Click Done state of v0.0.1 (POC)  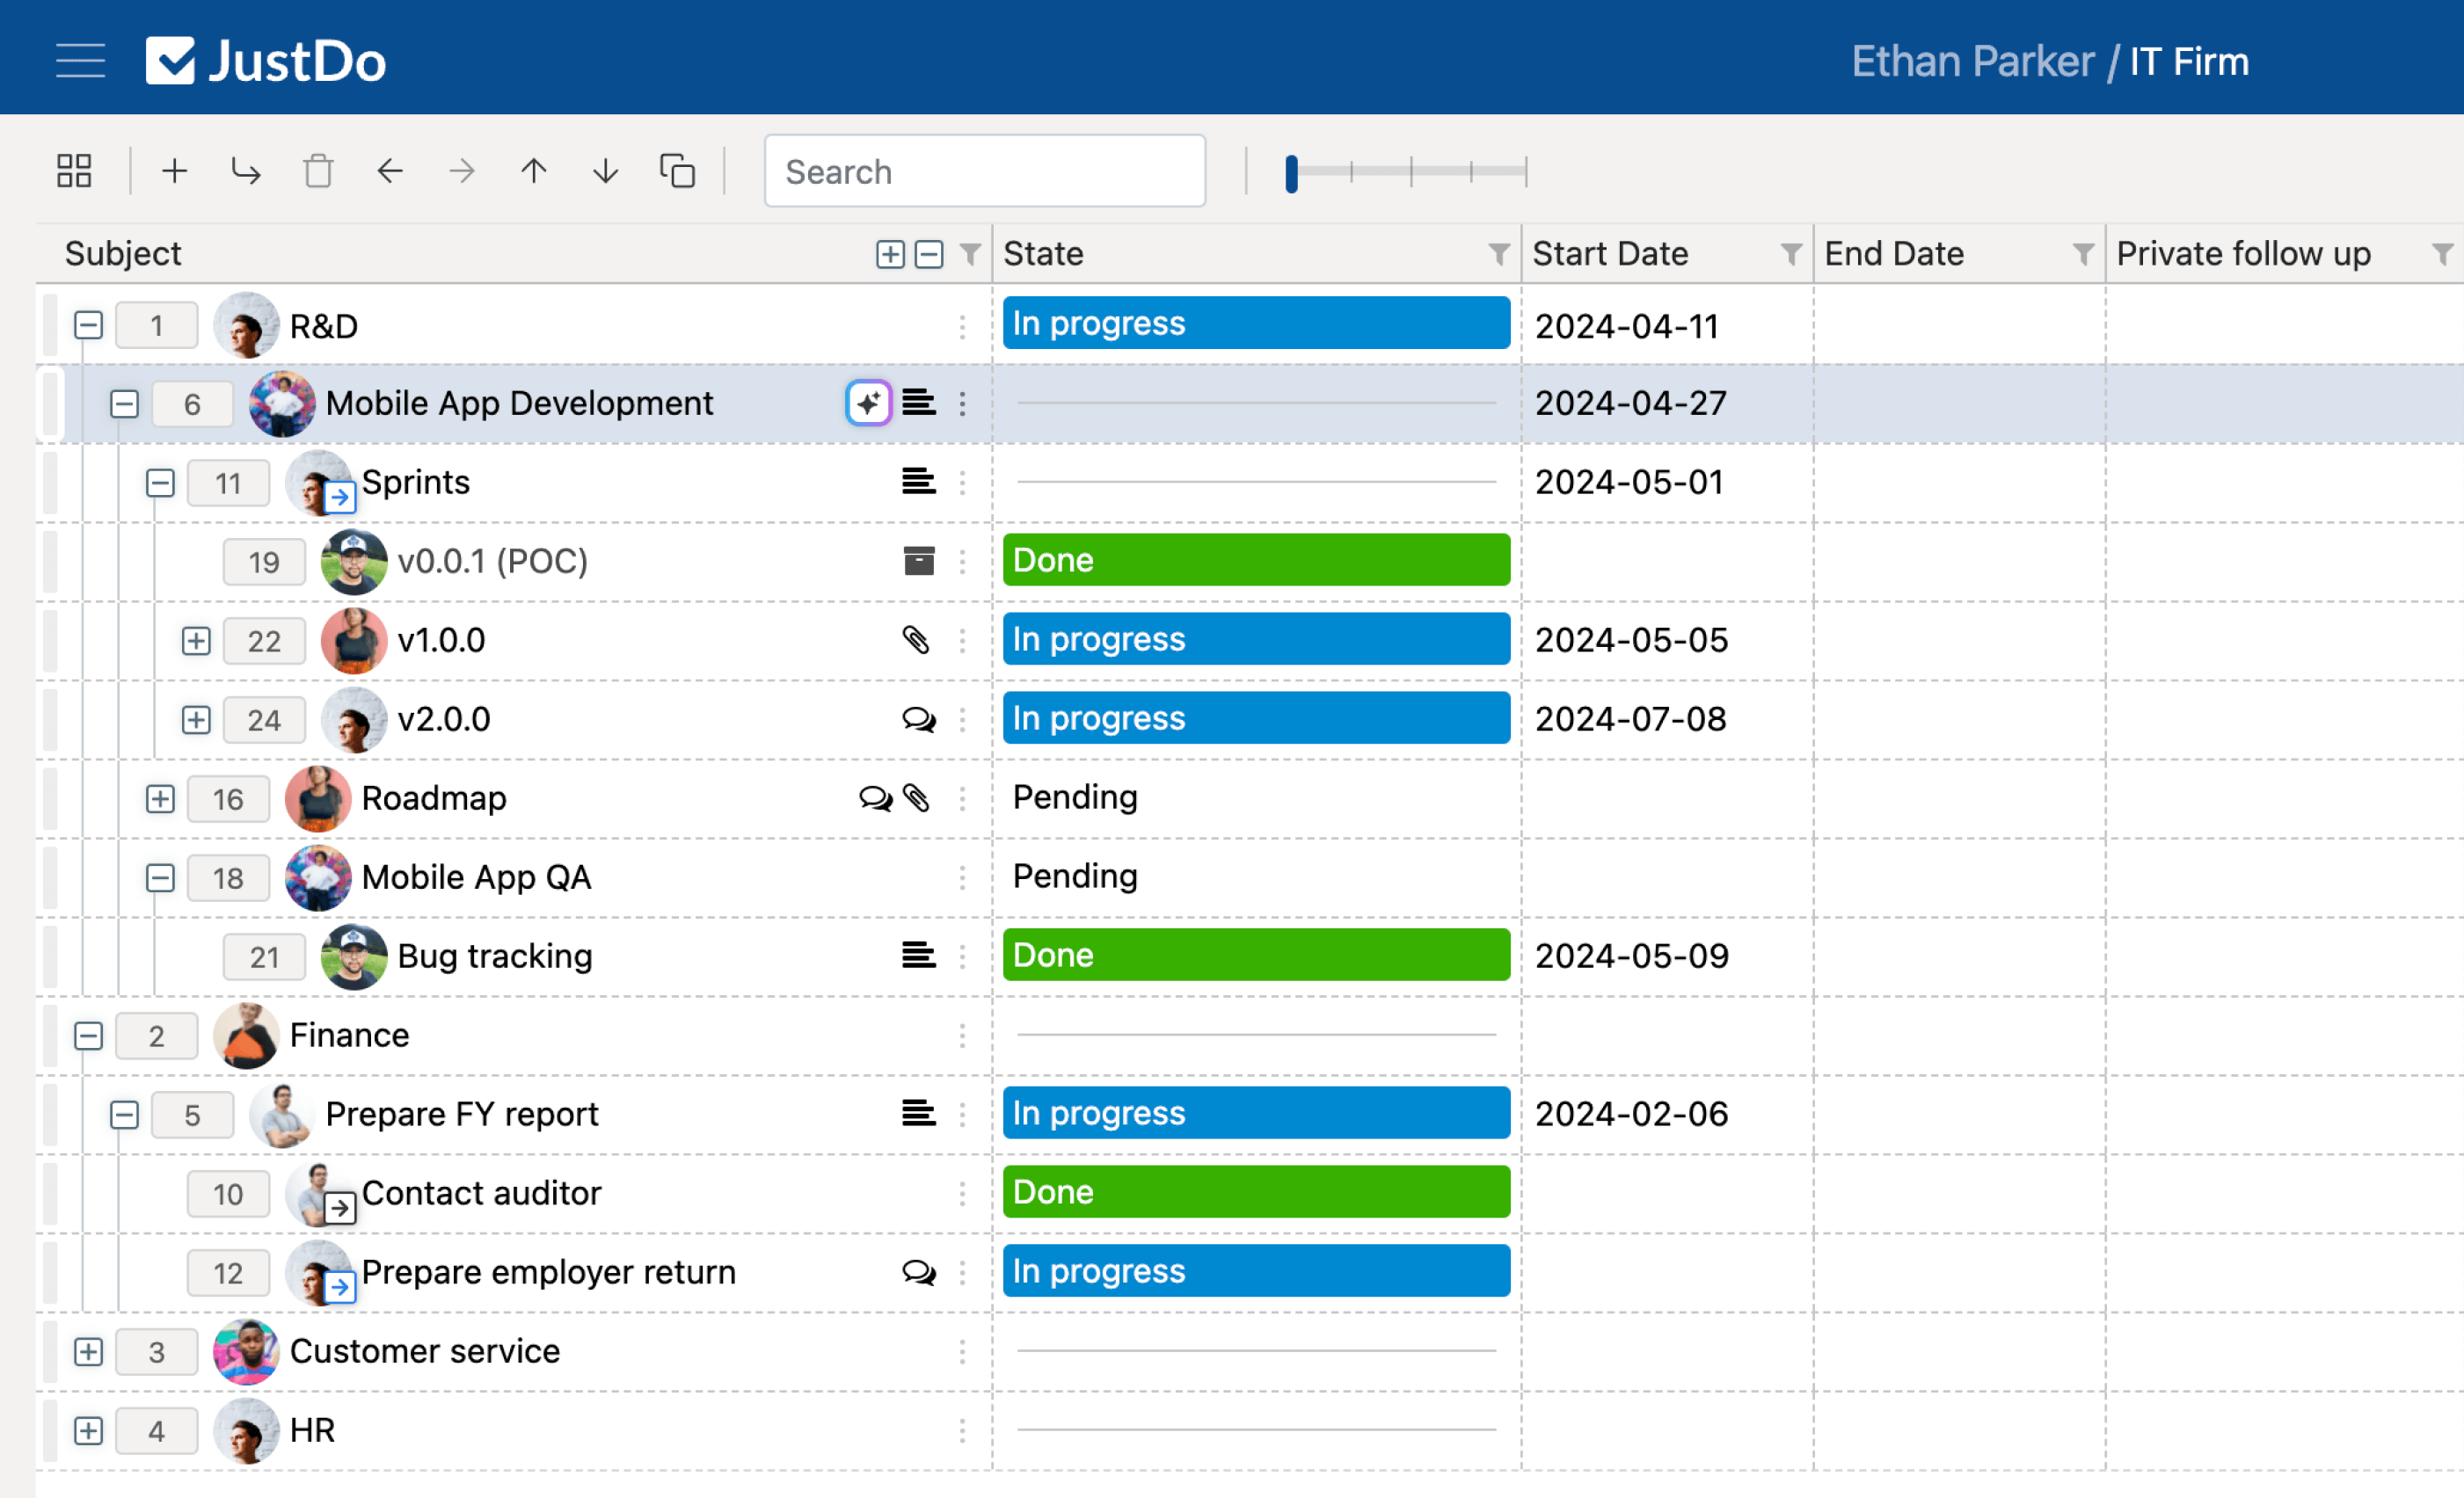click(x=1256, y=560)
